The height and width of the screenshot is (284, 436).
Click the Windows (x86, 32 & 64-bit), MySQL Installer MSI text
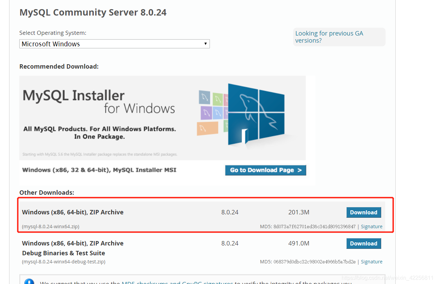coord(99,170)
